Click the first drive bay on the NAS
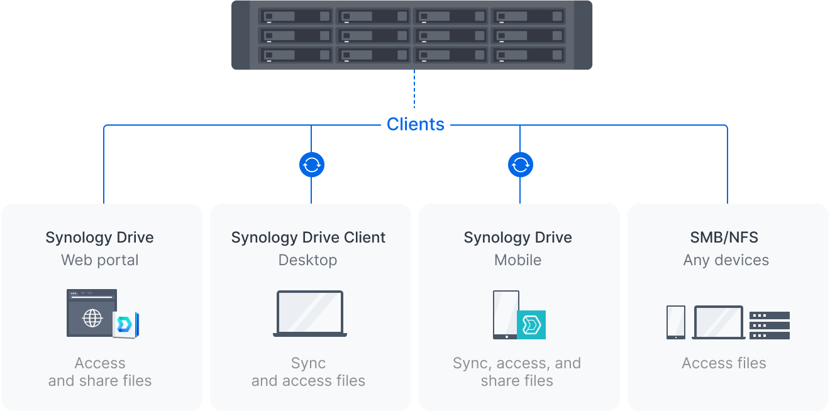 pos(295,16)
